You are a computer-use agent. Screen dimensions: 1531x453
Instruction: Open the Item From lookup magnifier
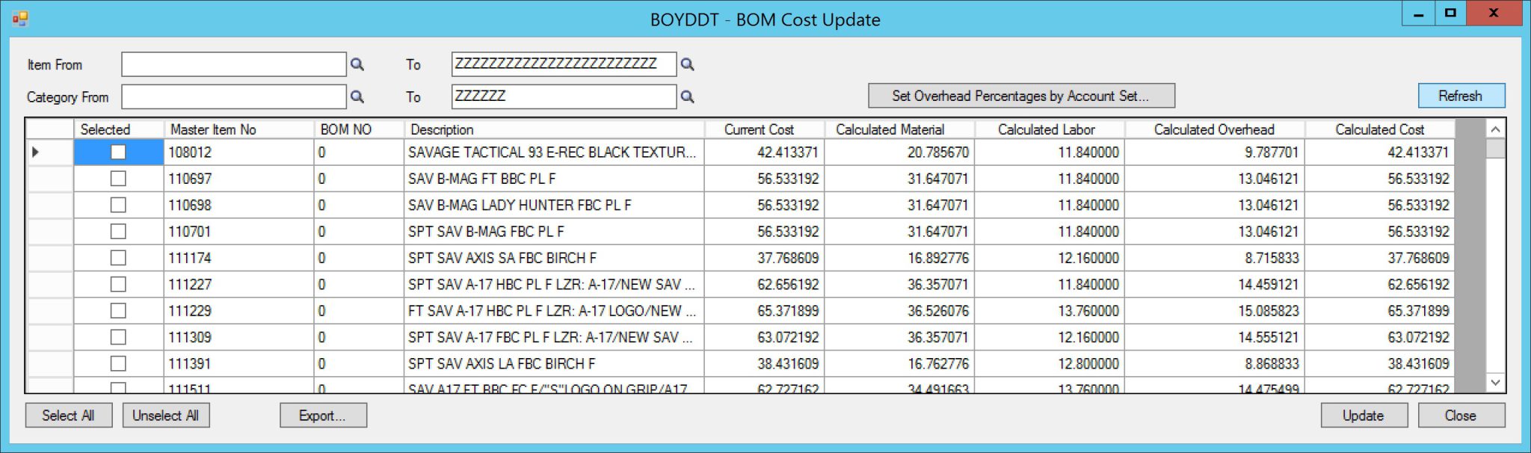pos(357,64)
